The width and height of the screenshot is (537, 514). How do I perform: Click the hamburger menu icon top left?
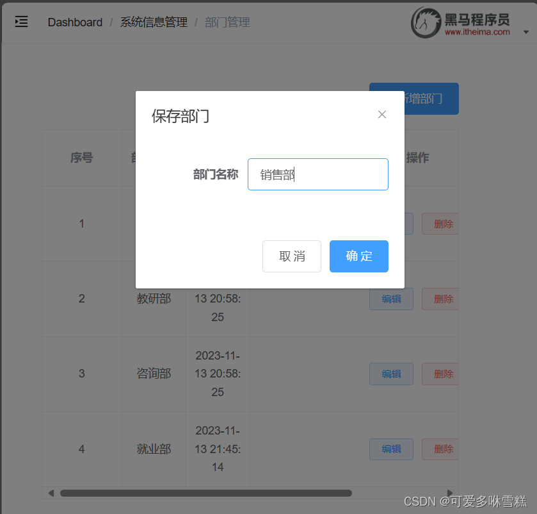tap(21, 22)
